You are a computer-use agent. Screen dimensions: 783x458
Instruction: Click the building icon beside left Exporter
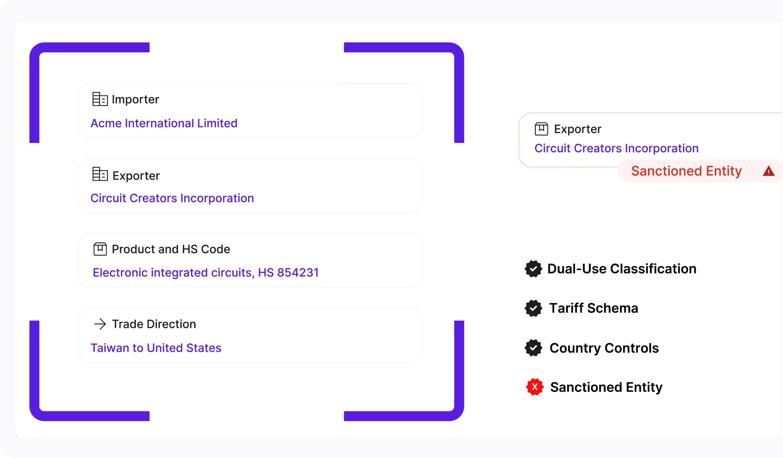coord(100,174)
